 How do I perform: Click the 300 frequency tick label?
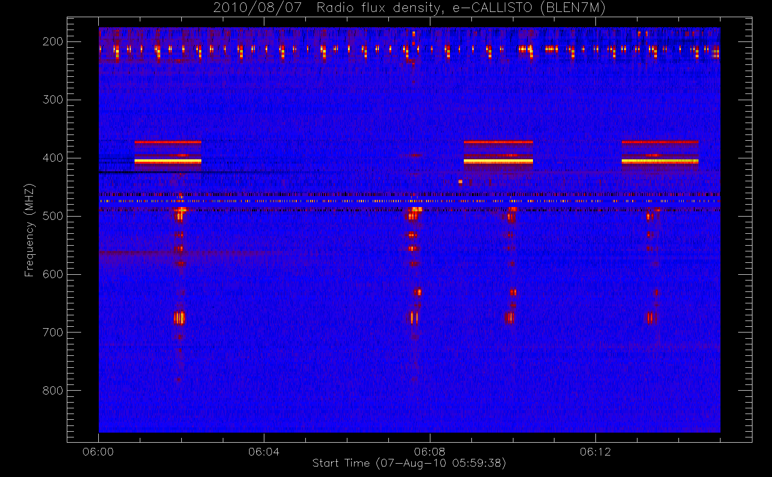(x=53, y=100)
